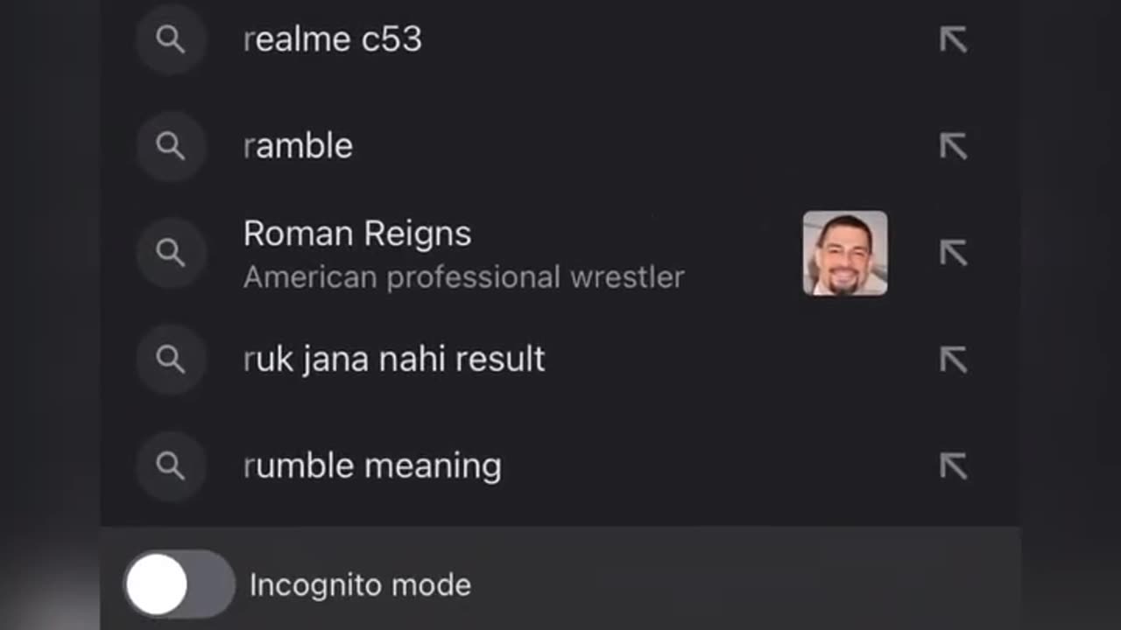Select the Incognito mode label
This screenshot has height=630, width=1121.
pos(360,585)
